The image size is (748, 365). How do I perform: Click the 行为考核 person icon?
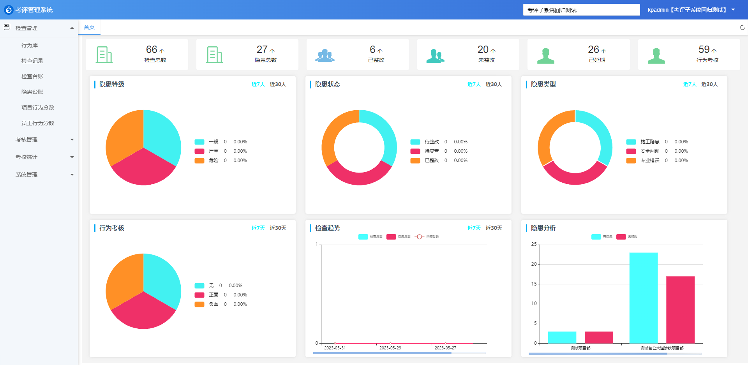(656, 56)
